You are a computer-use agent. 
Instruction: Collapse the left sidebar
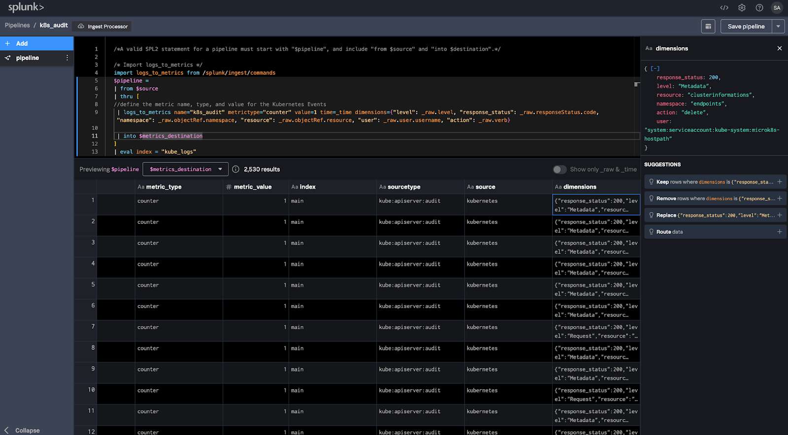pyautogui.click(x=22, y=430)
